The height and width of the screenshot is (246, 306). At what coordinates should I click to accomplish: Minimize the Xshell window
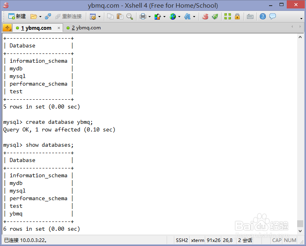(x=271, y=6)
